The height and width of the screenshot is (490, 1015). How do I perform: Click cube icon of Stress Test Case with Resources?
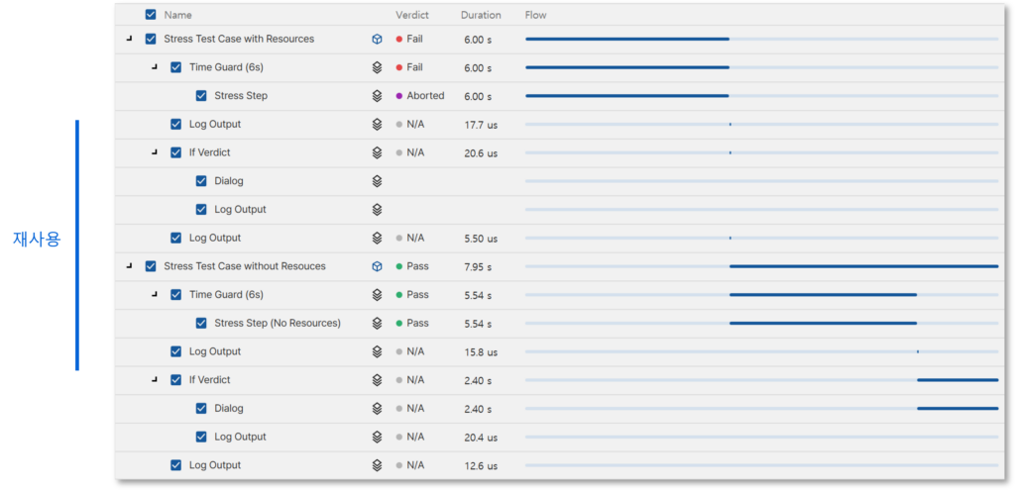[377, 40]
